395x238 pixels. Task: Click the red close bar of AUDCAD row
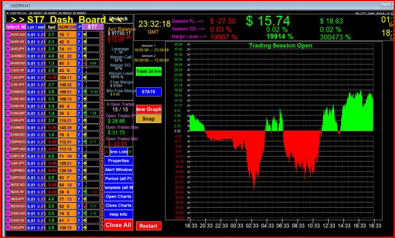(x=102, y=35)
